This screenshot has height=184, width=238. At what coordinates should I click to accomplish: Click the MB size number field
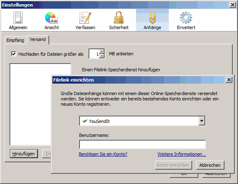pyautogui.click(x=94, y=54)
